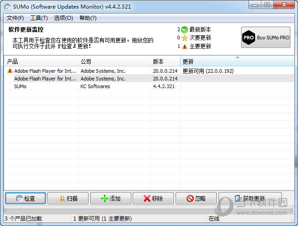Click the 移除 remove button
298x226 pixels.
tap(153, 198)
